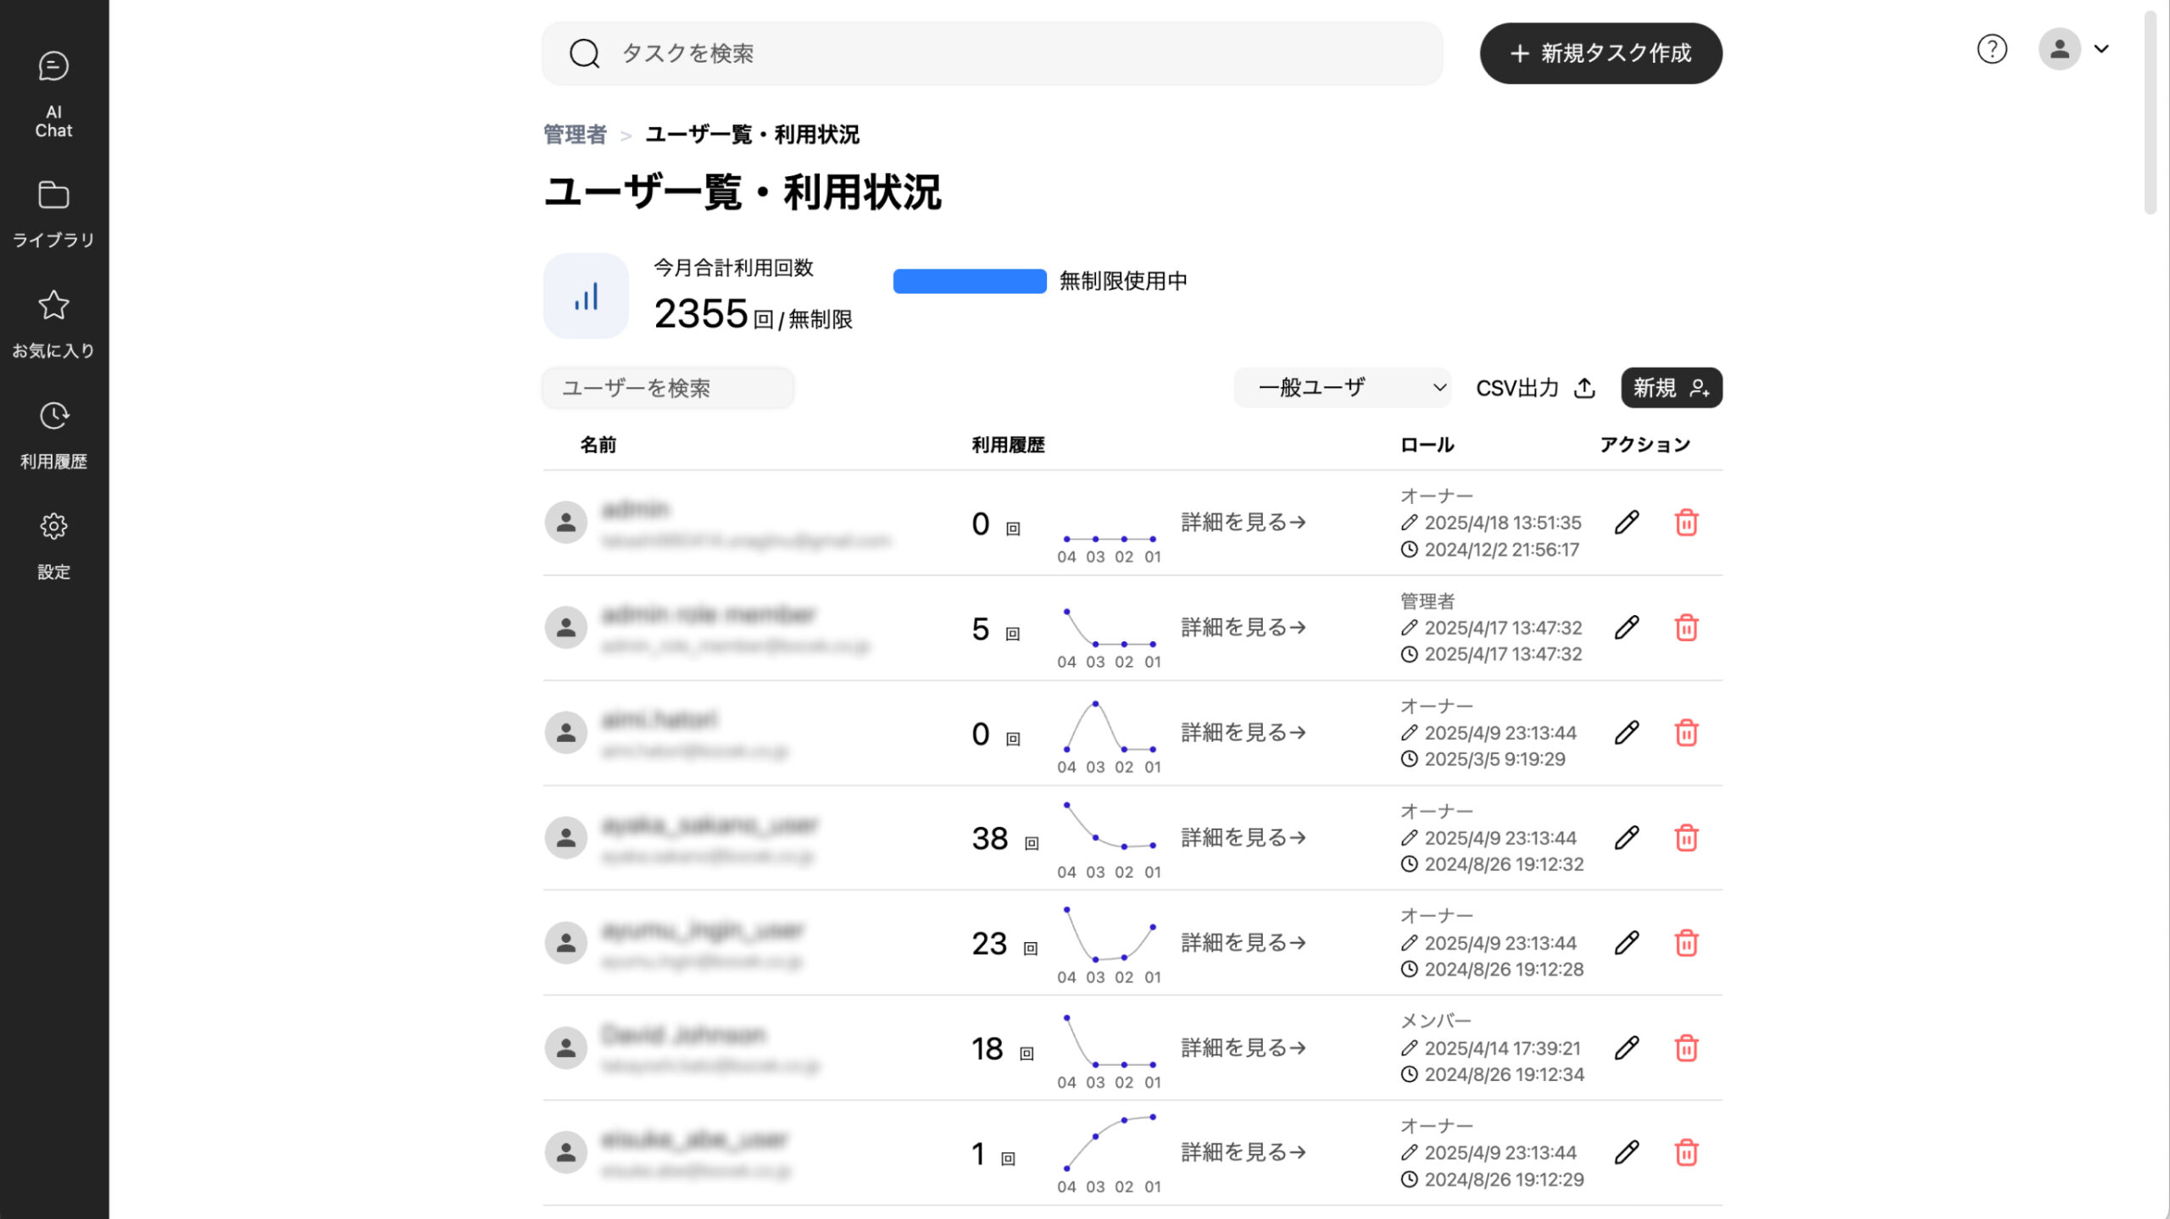Open 詳細を見る for the 38-use user
This screenshot has height=1219, width=2170.
click(1243, 838)
